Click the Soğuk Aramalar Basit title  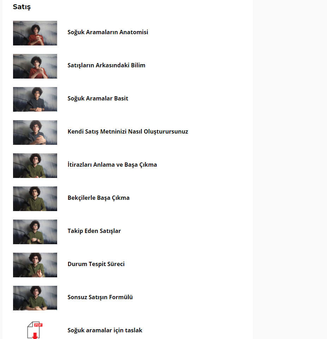98,98
